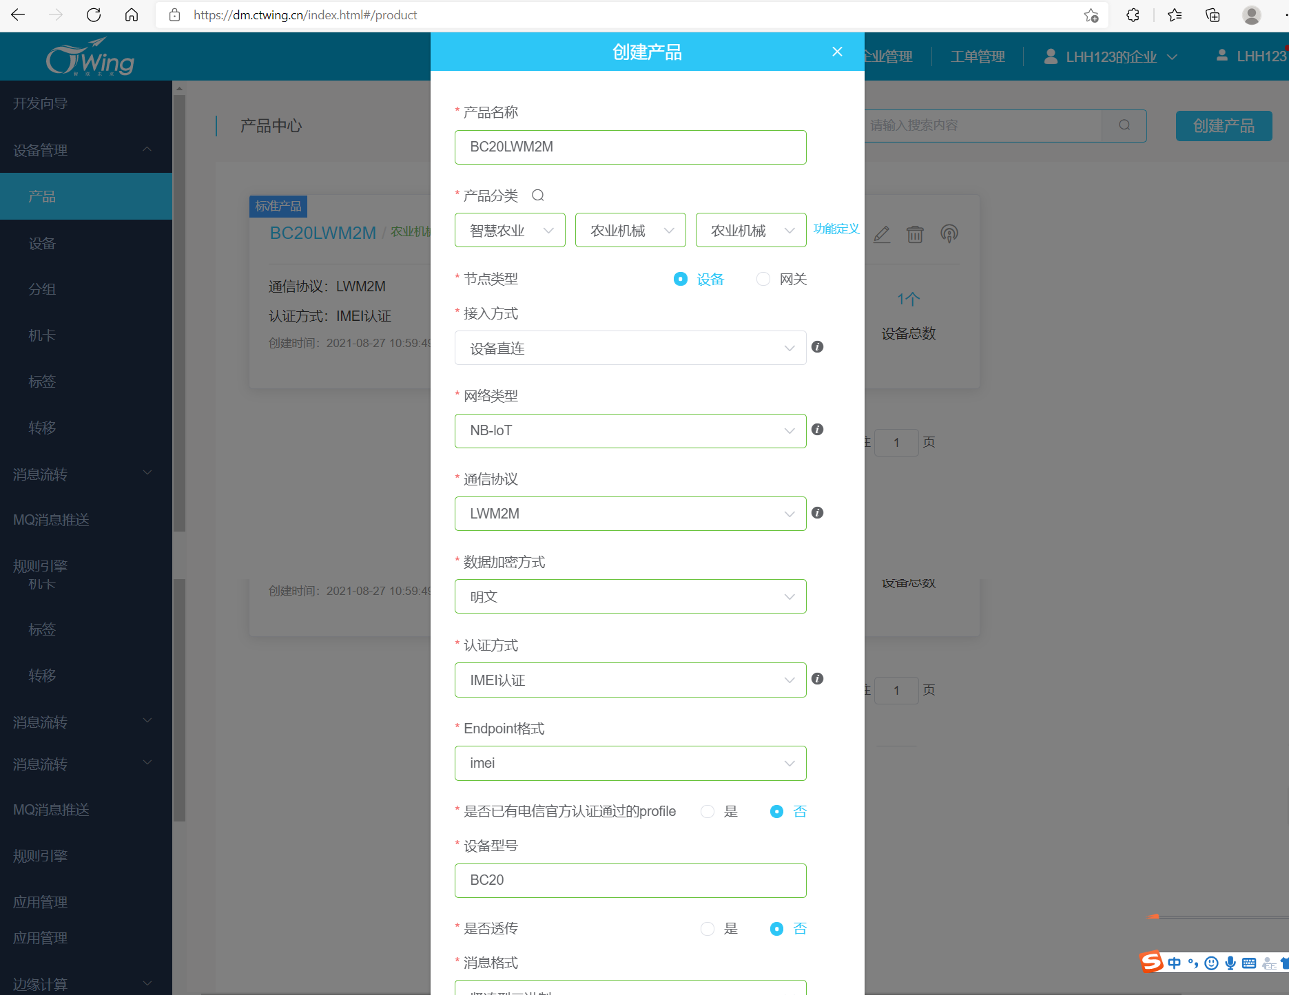This screenshot has height=995, width=1289.
Task: Click the 创建产品 button in 产品中心
Action: coord(1224,126)
